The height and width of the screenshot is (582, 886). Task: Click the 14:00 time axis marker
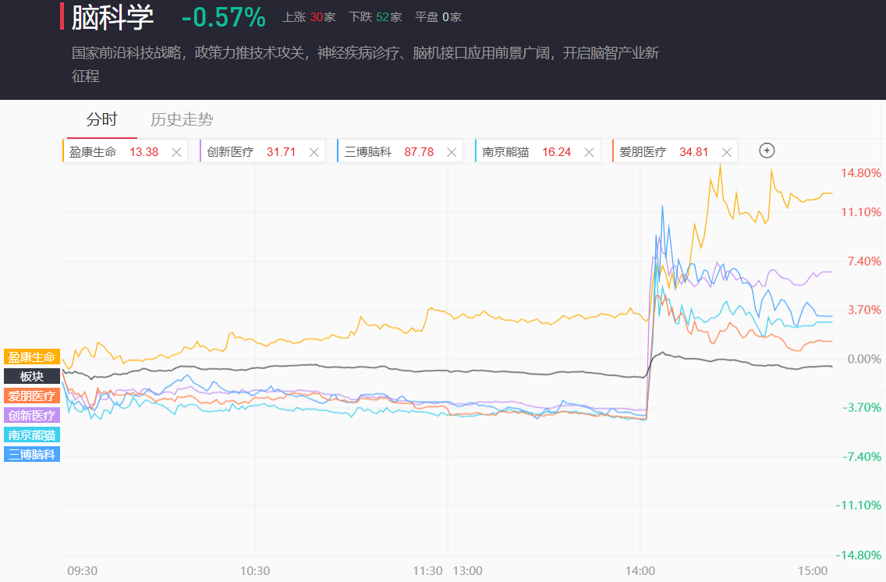coord(640,571)
